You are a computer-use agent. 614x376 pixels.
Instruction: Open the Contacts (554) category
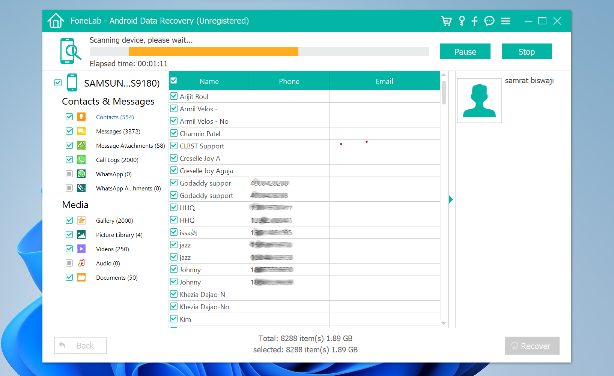pos(115,117)
